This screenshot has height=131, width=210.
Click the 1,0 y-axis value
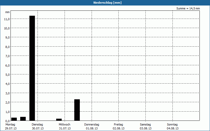(7, 112)
